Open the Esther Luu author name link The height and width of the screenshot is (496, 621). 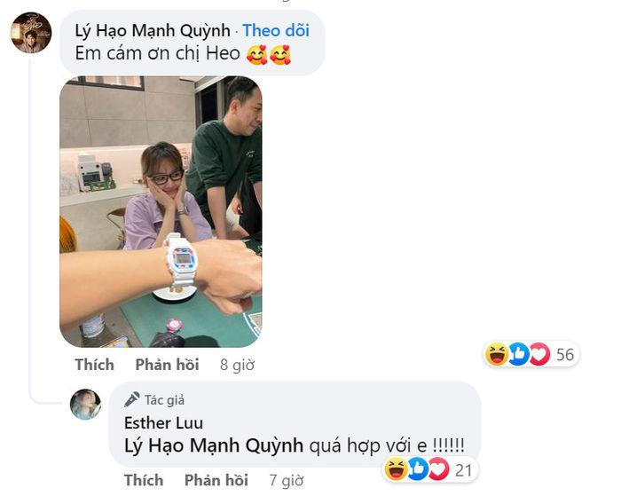(163, 422)
